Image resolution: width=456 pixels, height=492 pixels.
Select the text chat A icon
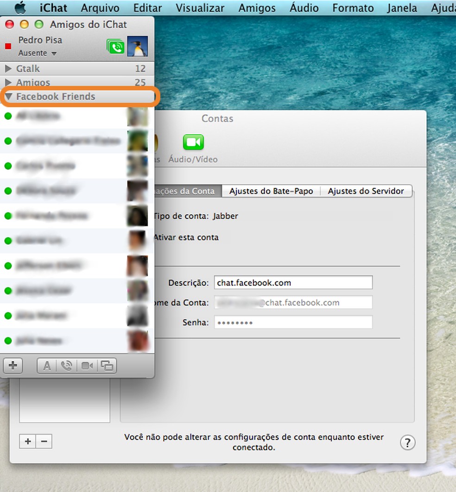[46, 365]
